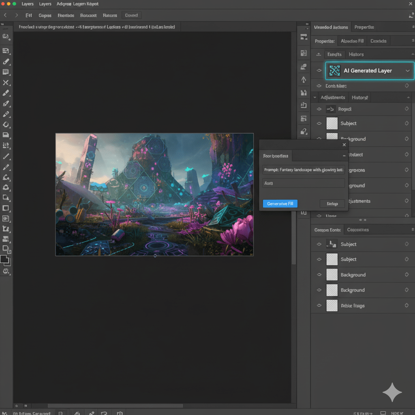Click the diamond icon on the Rogedl layer row
The width and height of the screenshot is (415, 415).
(406, 109)
